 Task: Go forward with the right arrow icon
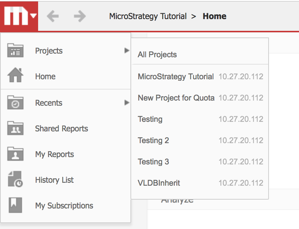pyautogui.click(x=80, y=16)
